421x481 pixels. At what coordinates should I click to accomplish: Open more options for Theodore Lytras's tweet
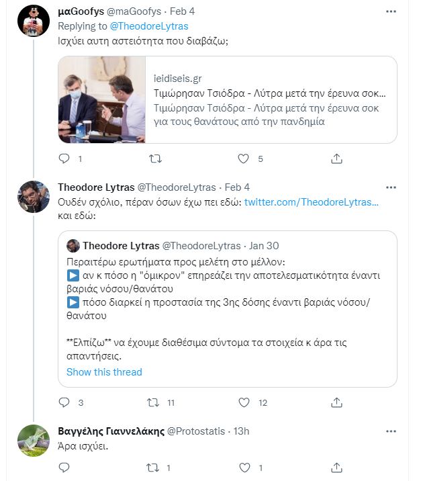(x=391, y=186)
